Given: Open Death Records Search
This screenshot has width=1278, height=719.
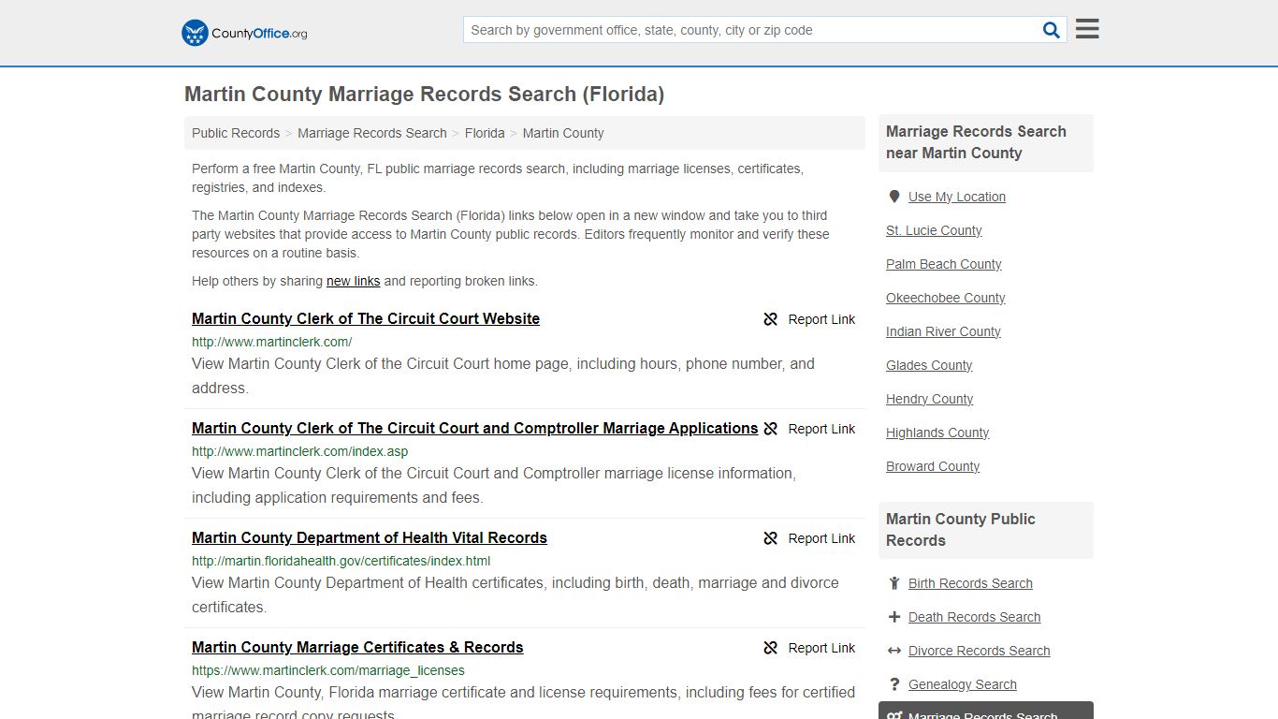Looking at the screenshot, I should [975, 617].
